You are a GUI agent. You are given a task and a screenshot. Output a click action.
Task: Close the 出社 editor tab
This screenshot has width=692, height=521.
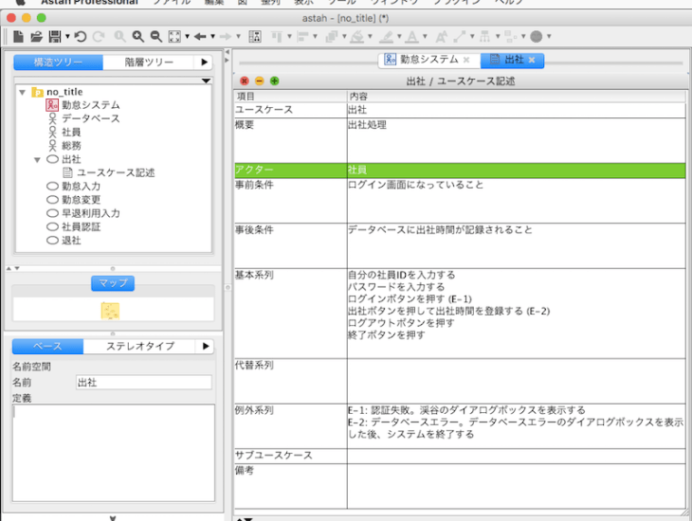(x=533, y=60)
